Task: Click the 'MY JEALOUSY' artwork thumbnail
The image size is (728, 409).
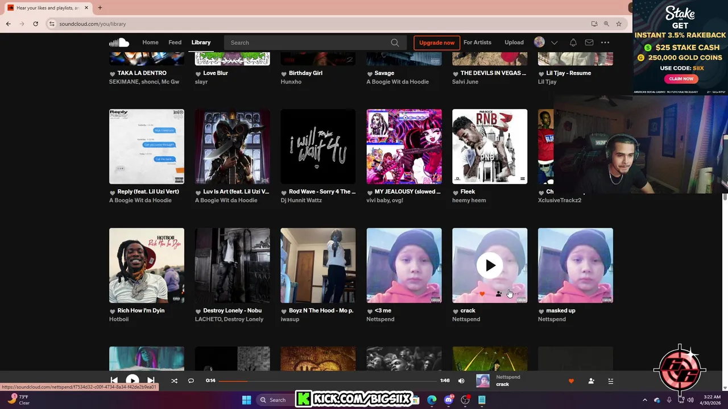Action: [404, 147]
